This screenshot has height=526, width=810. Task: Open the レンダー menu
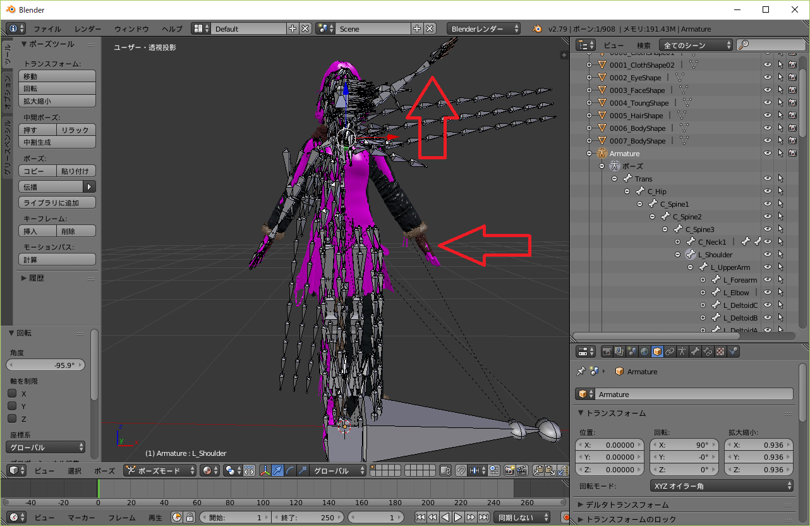[88, 29]
